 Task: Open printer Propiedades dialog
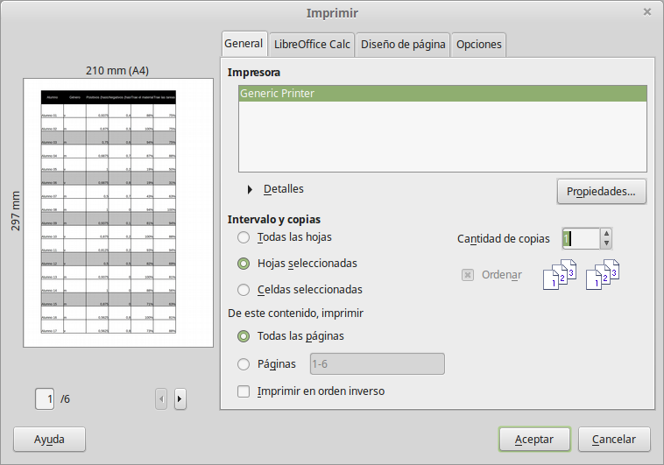click(x=601, y=192)
